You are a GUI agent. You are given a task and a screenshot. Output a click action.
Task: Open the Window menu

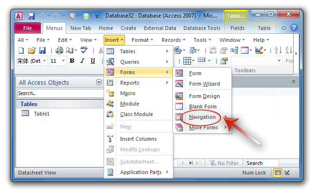pyautogui.click(x=232, y=40)
